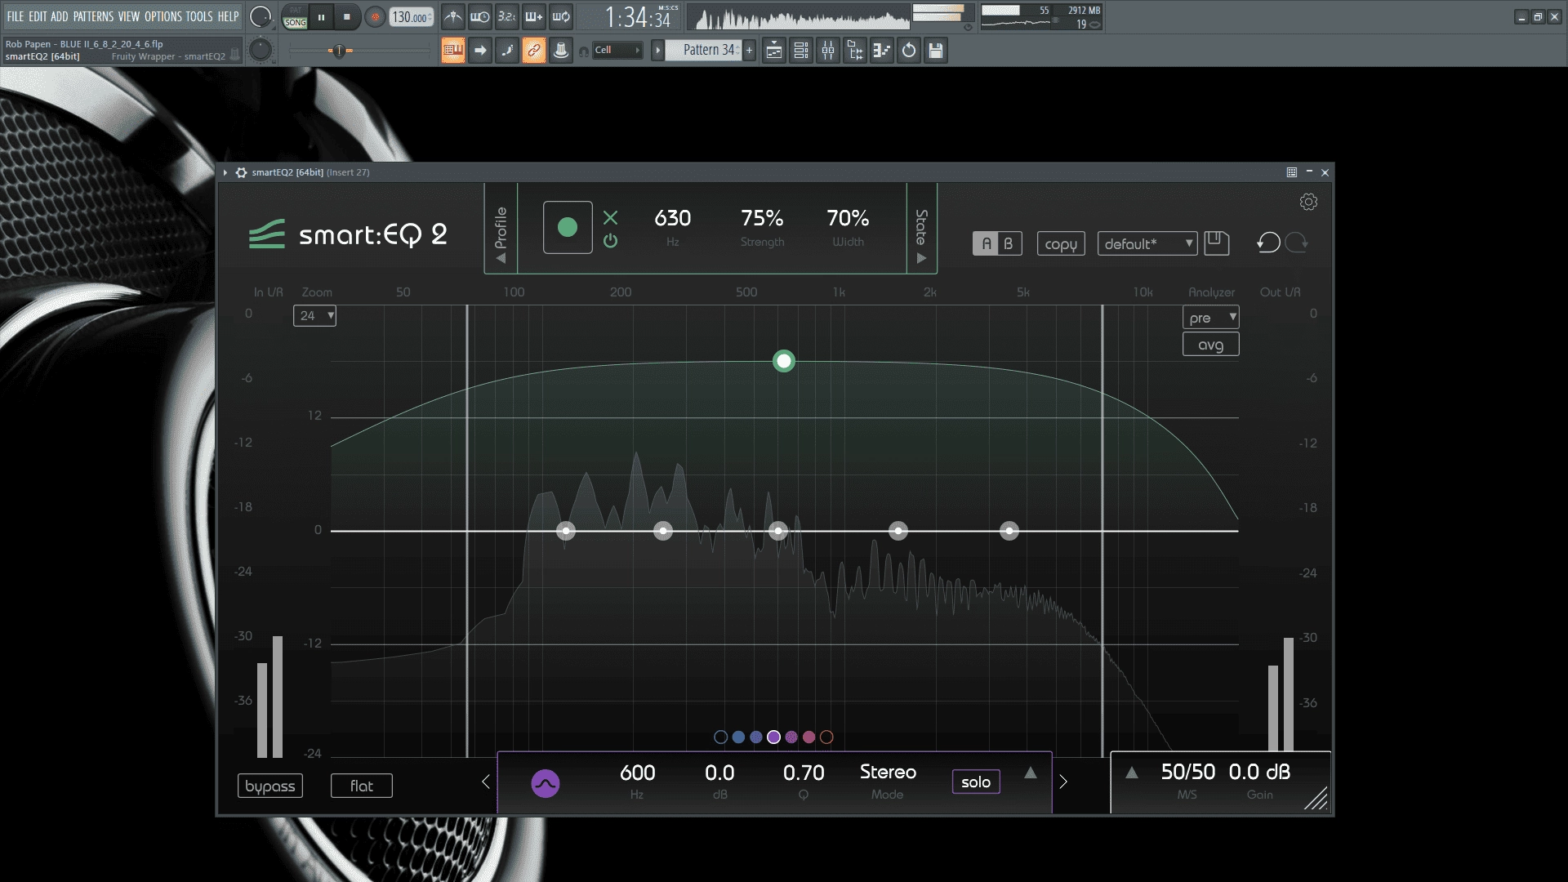Click the save project floppy icon
Viewport: 1568px width, 882px height.
coord(936,51)
